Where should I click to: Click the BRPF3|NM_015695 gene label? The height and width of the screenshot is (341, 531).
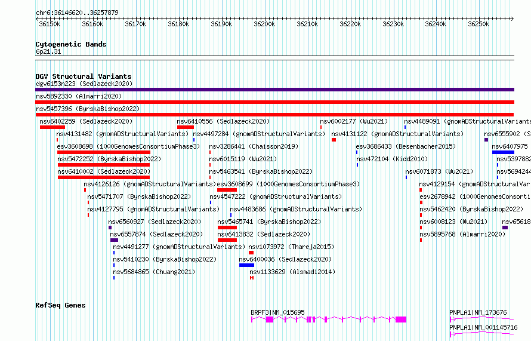[x=277, y=312]
